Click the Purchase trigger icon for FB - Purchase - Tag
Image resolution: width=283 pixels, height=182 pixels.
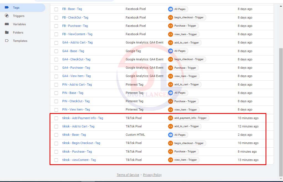pos(170,26)
